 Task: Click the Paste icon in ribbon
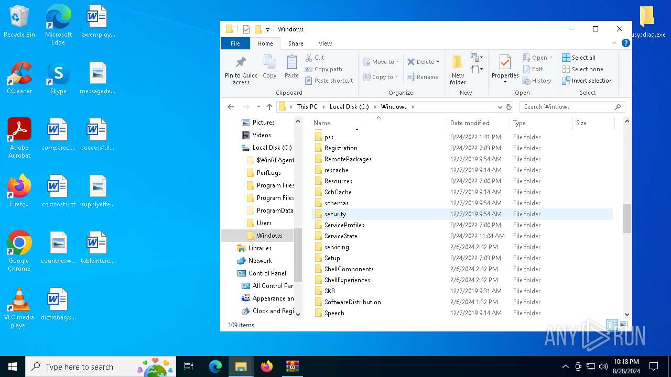click(x=291, y=66)
